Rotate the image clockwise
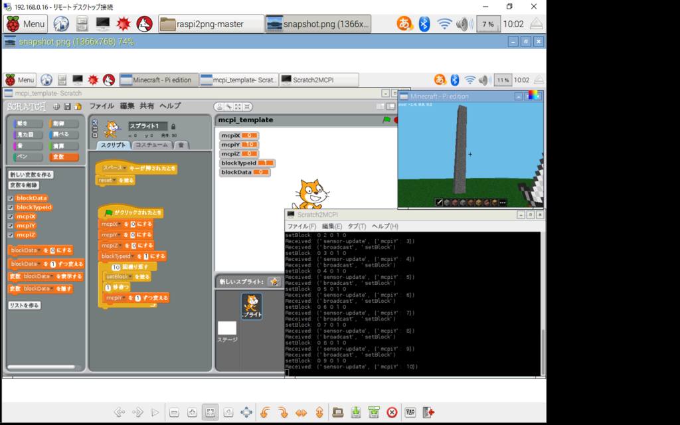Image resolution: width=680 pixels, height=425 pixels. coord(283,412)
